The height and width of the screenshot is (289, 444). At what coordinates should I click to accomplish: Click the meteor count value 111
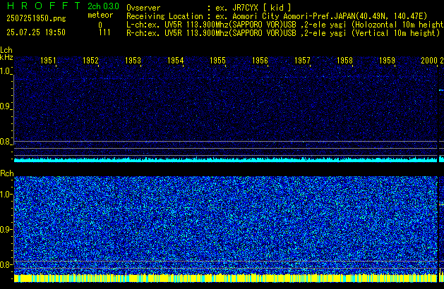(x=104, y=32)
